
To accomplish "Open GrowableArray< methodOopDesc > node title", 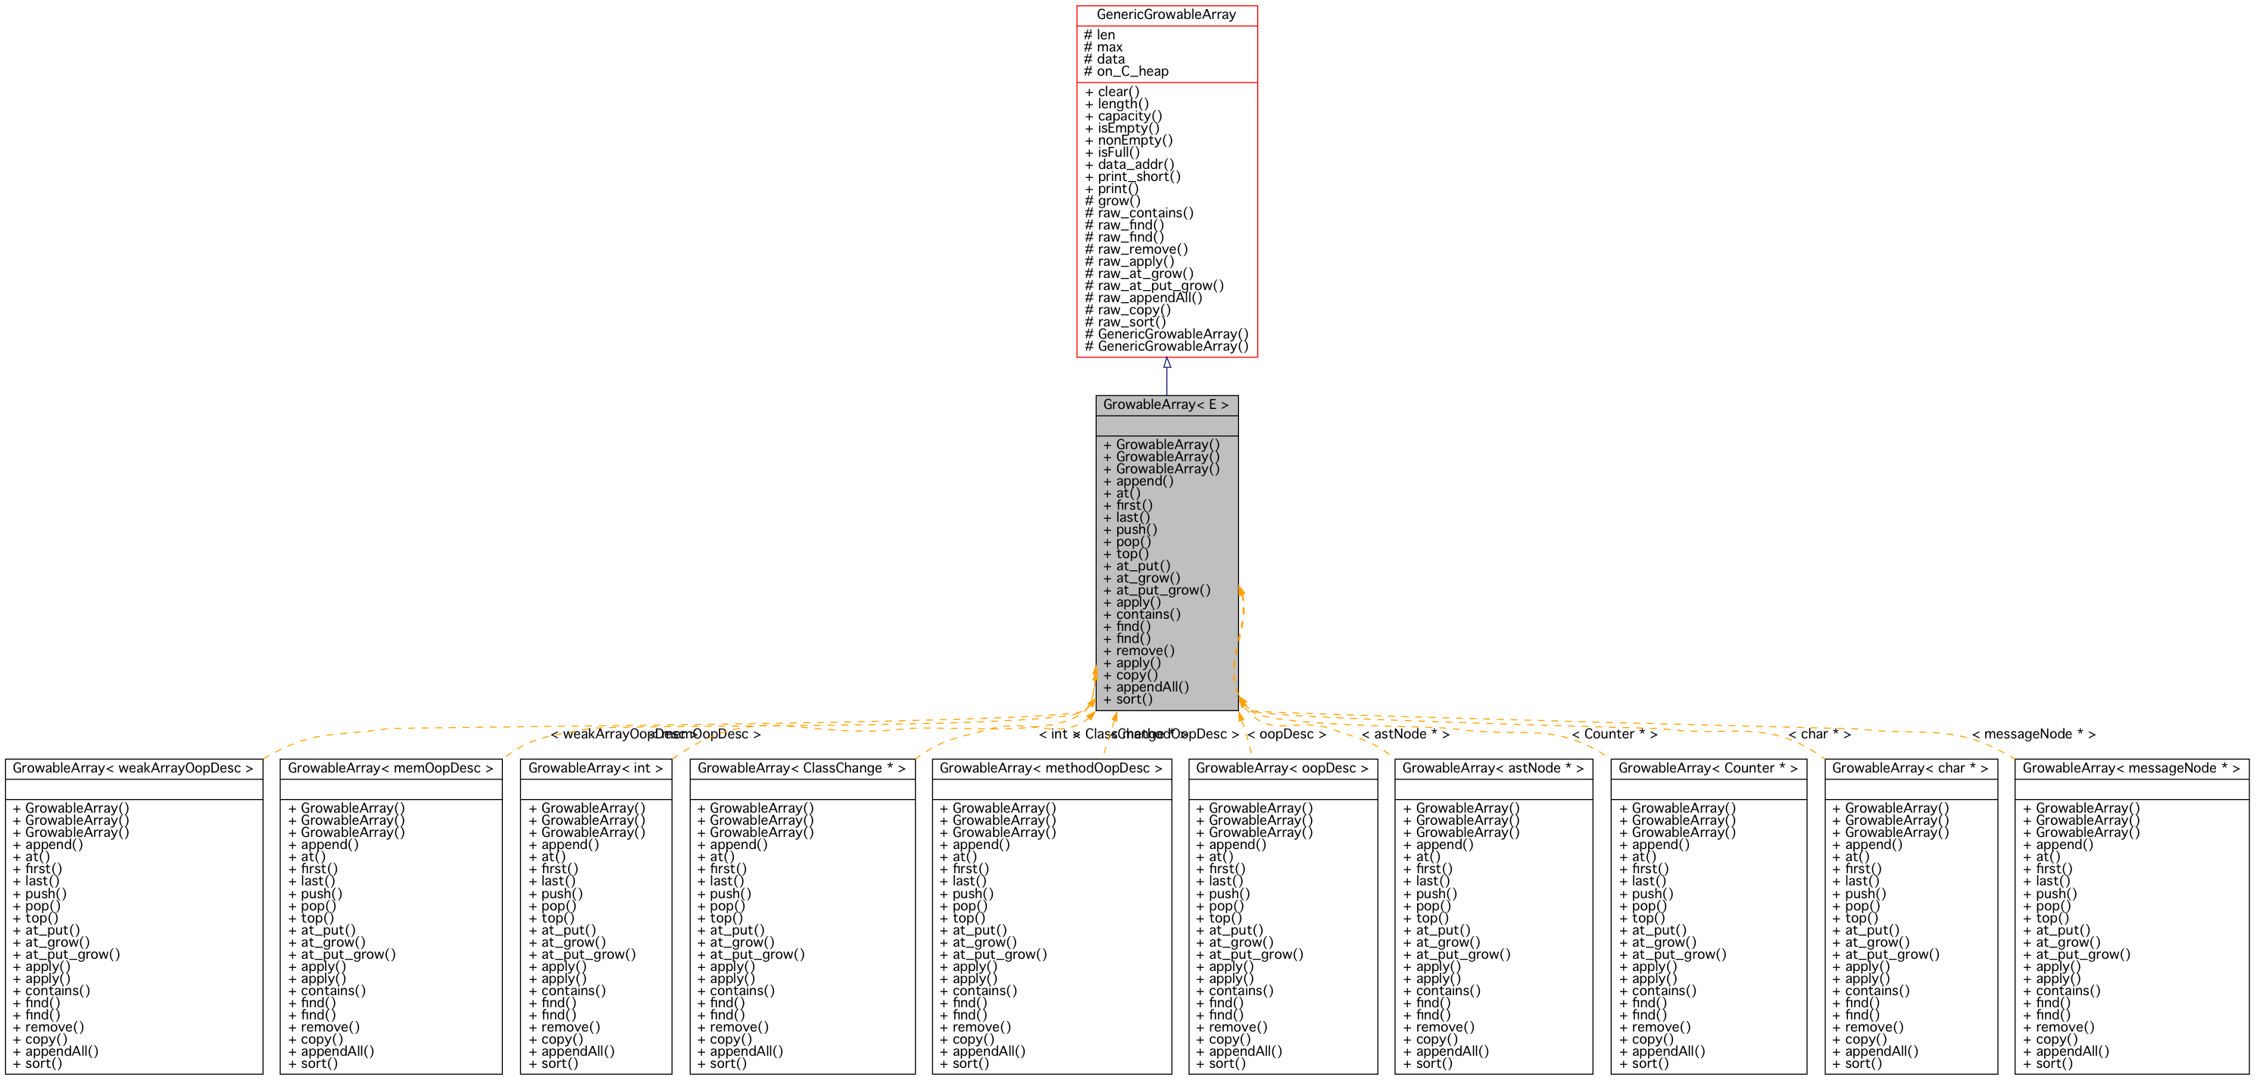I will [x=1050, y=768].
